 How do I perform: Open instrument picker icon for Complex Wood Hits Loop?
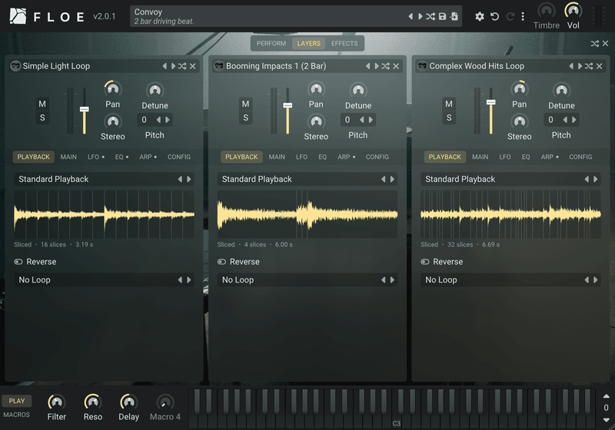click(x=422, y=66)
